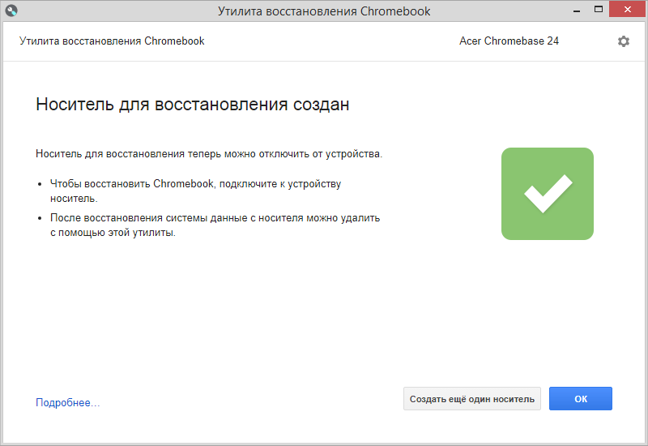Minimize the recovery utility window
The width and height of the screenshot is (648, 446).
pyautogui.click(x=577, y=11)
